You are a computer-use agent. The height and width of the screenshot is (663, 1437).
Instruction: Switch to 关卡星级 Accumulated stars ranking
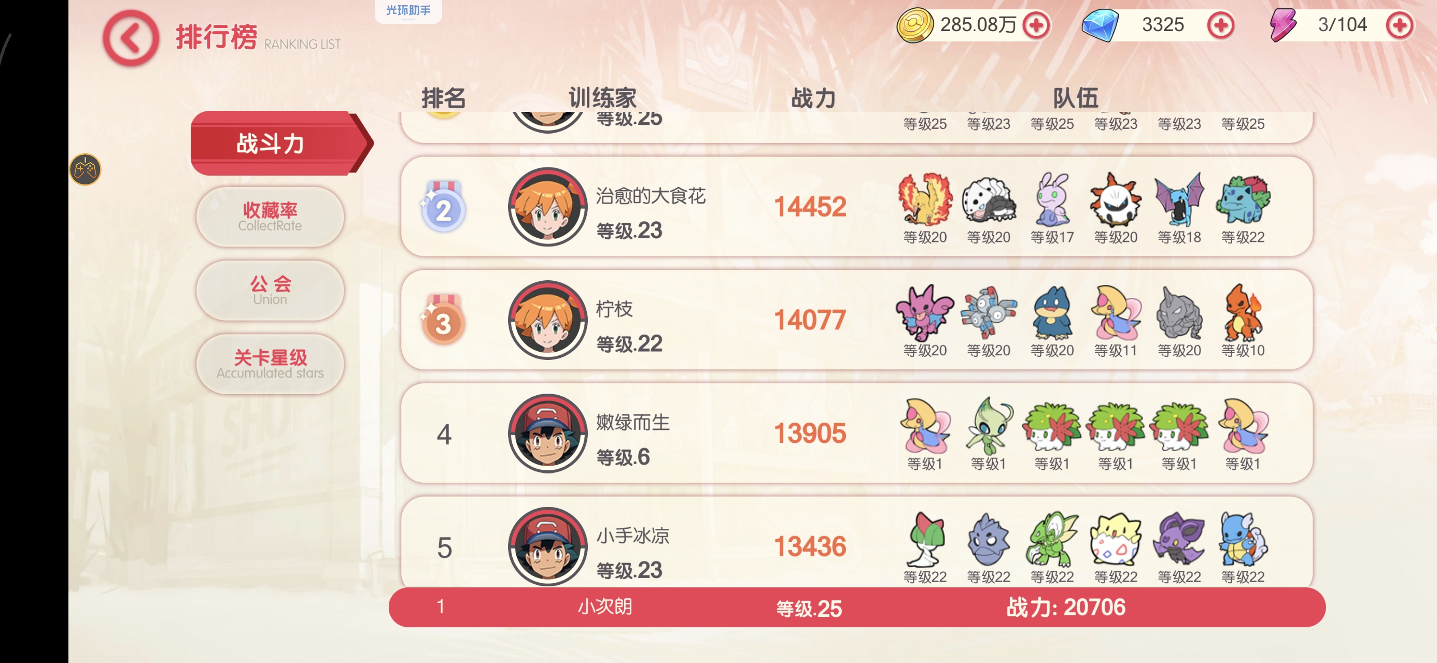(x=270, y=364)
